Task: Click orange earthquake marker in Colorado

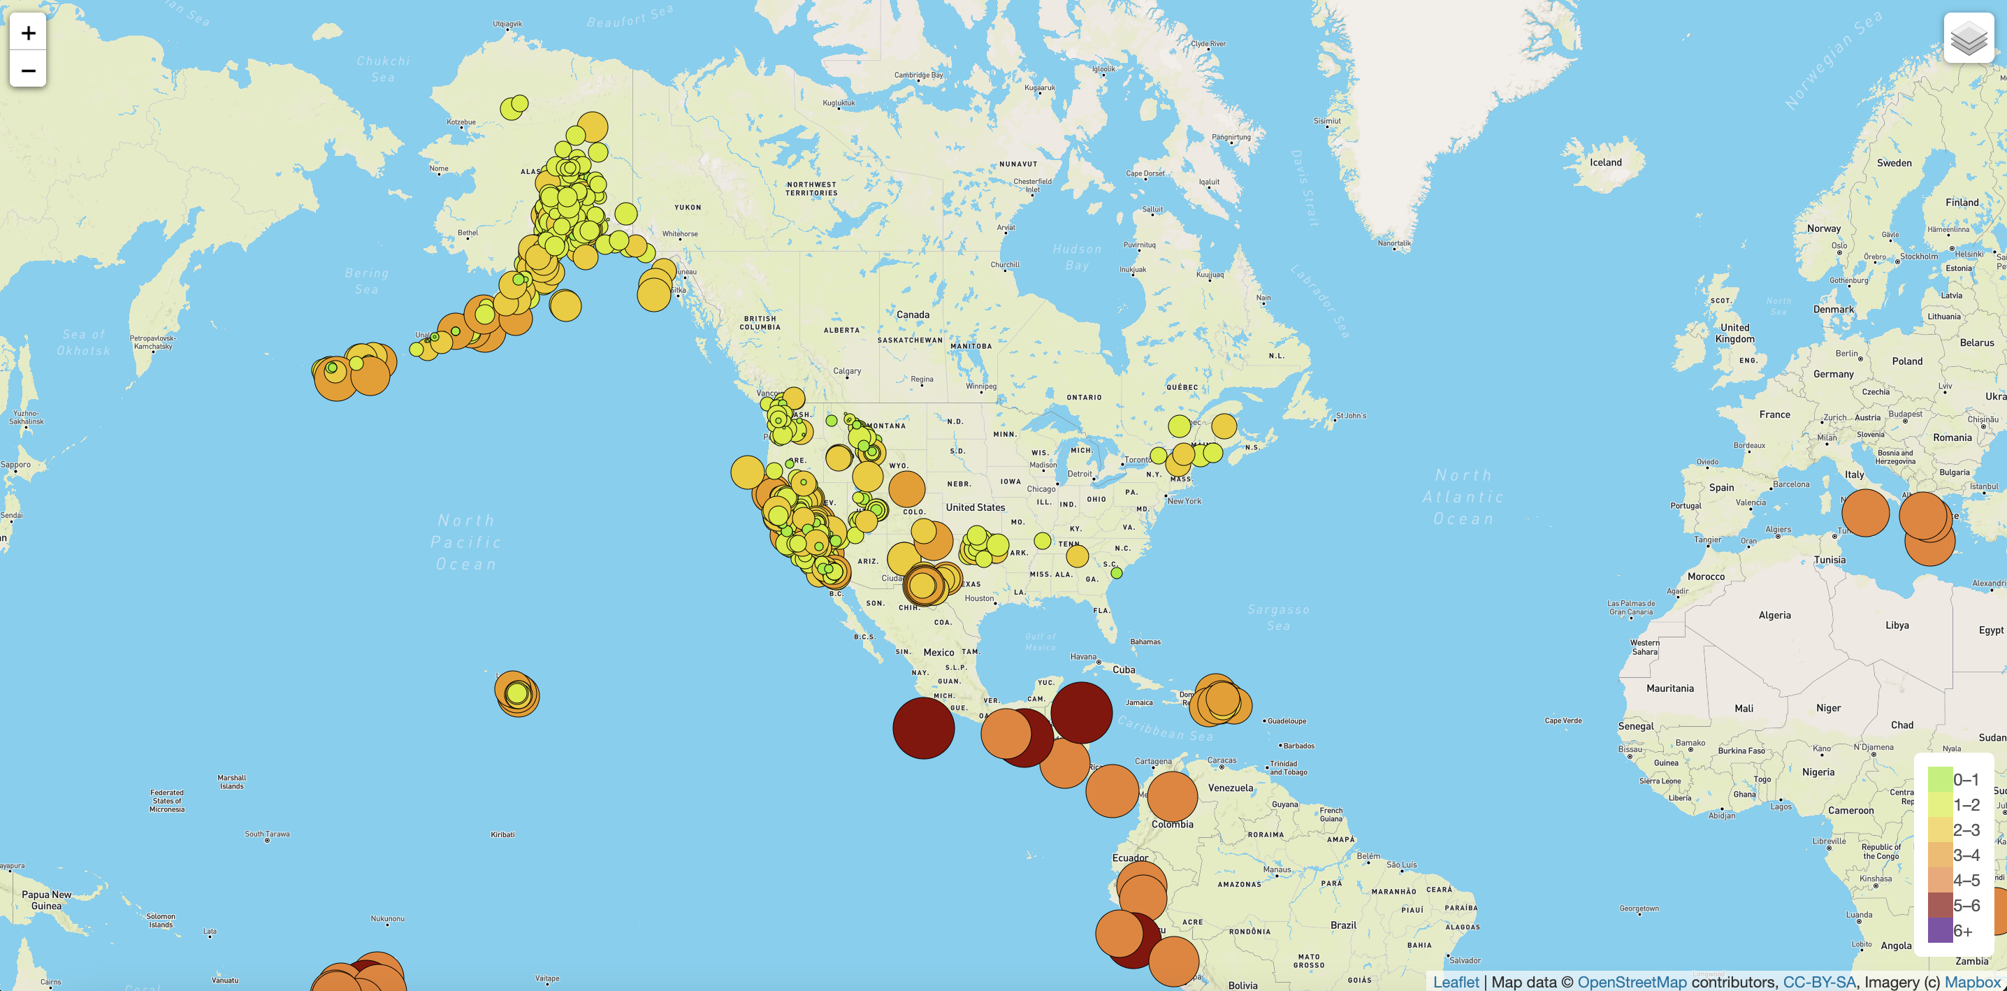Action: point(907,489)
